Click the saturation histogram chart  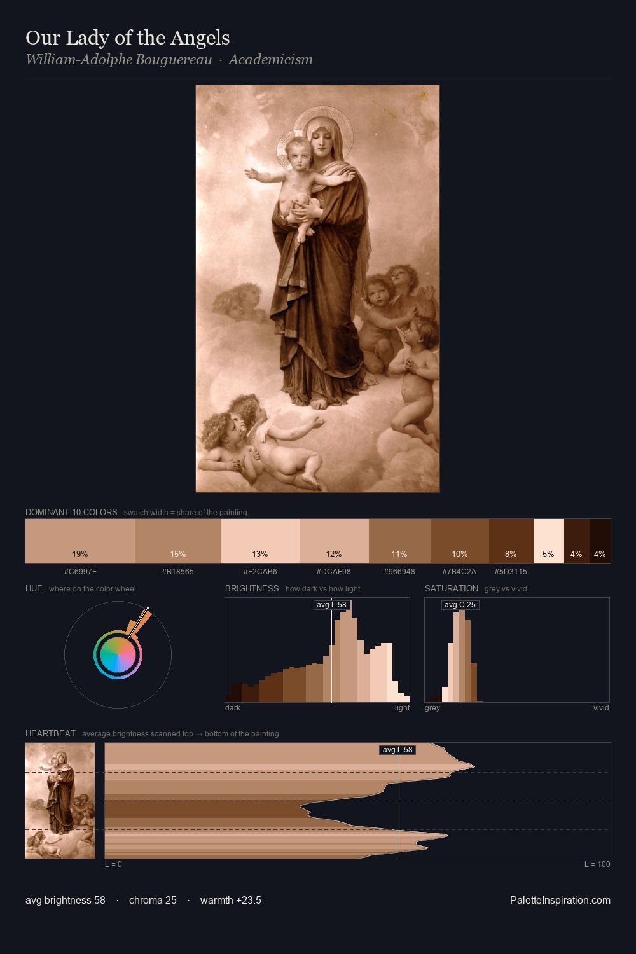point(517,650)
